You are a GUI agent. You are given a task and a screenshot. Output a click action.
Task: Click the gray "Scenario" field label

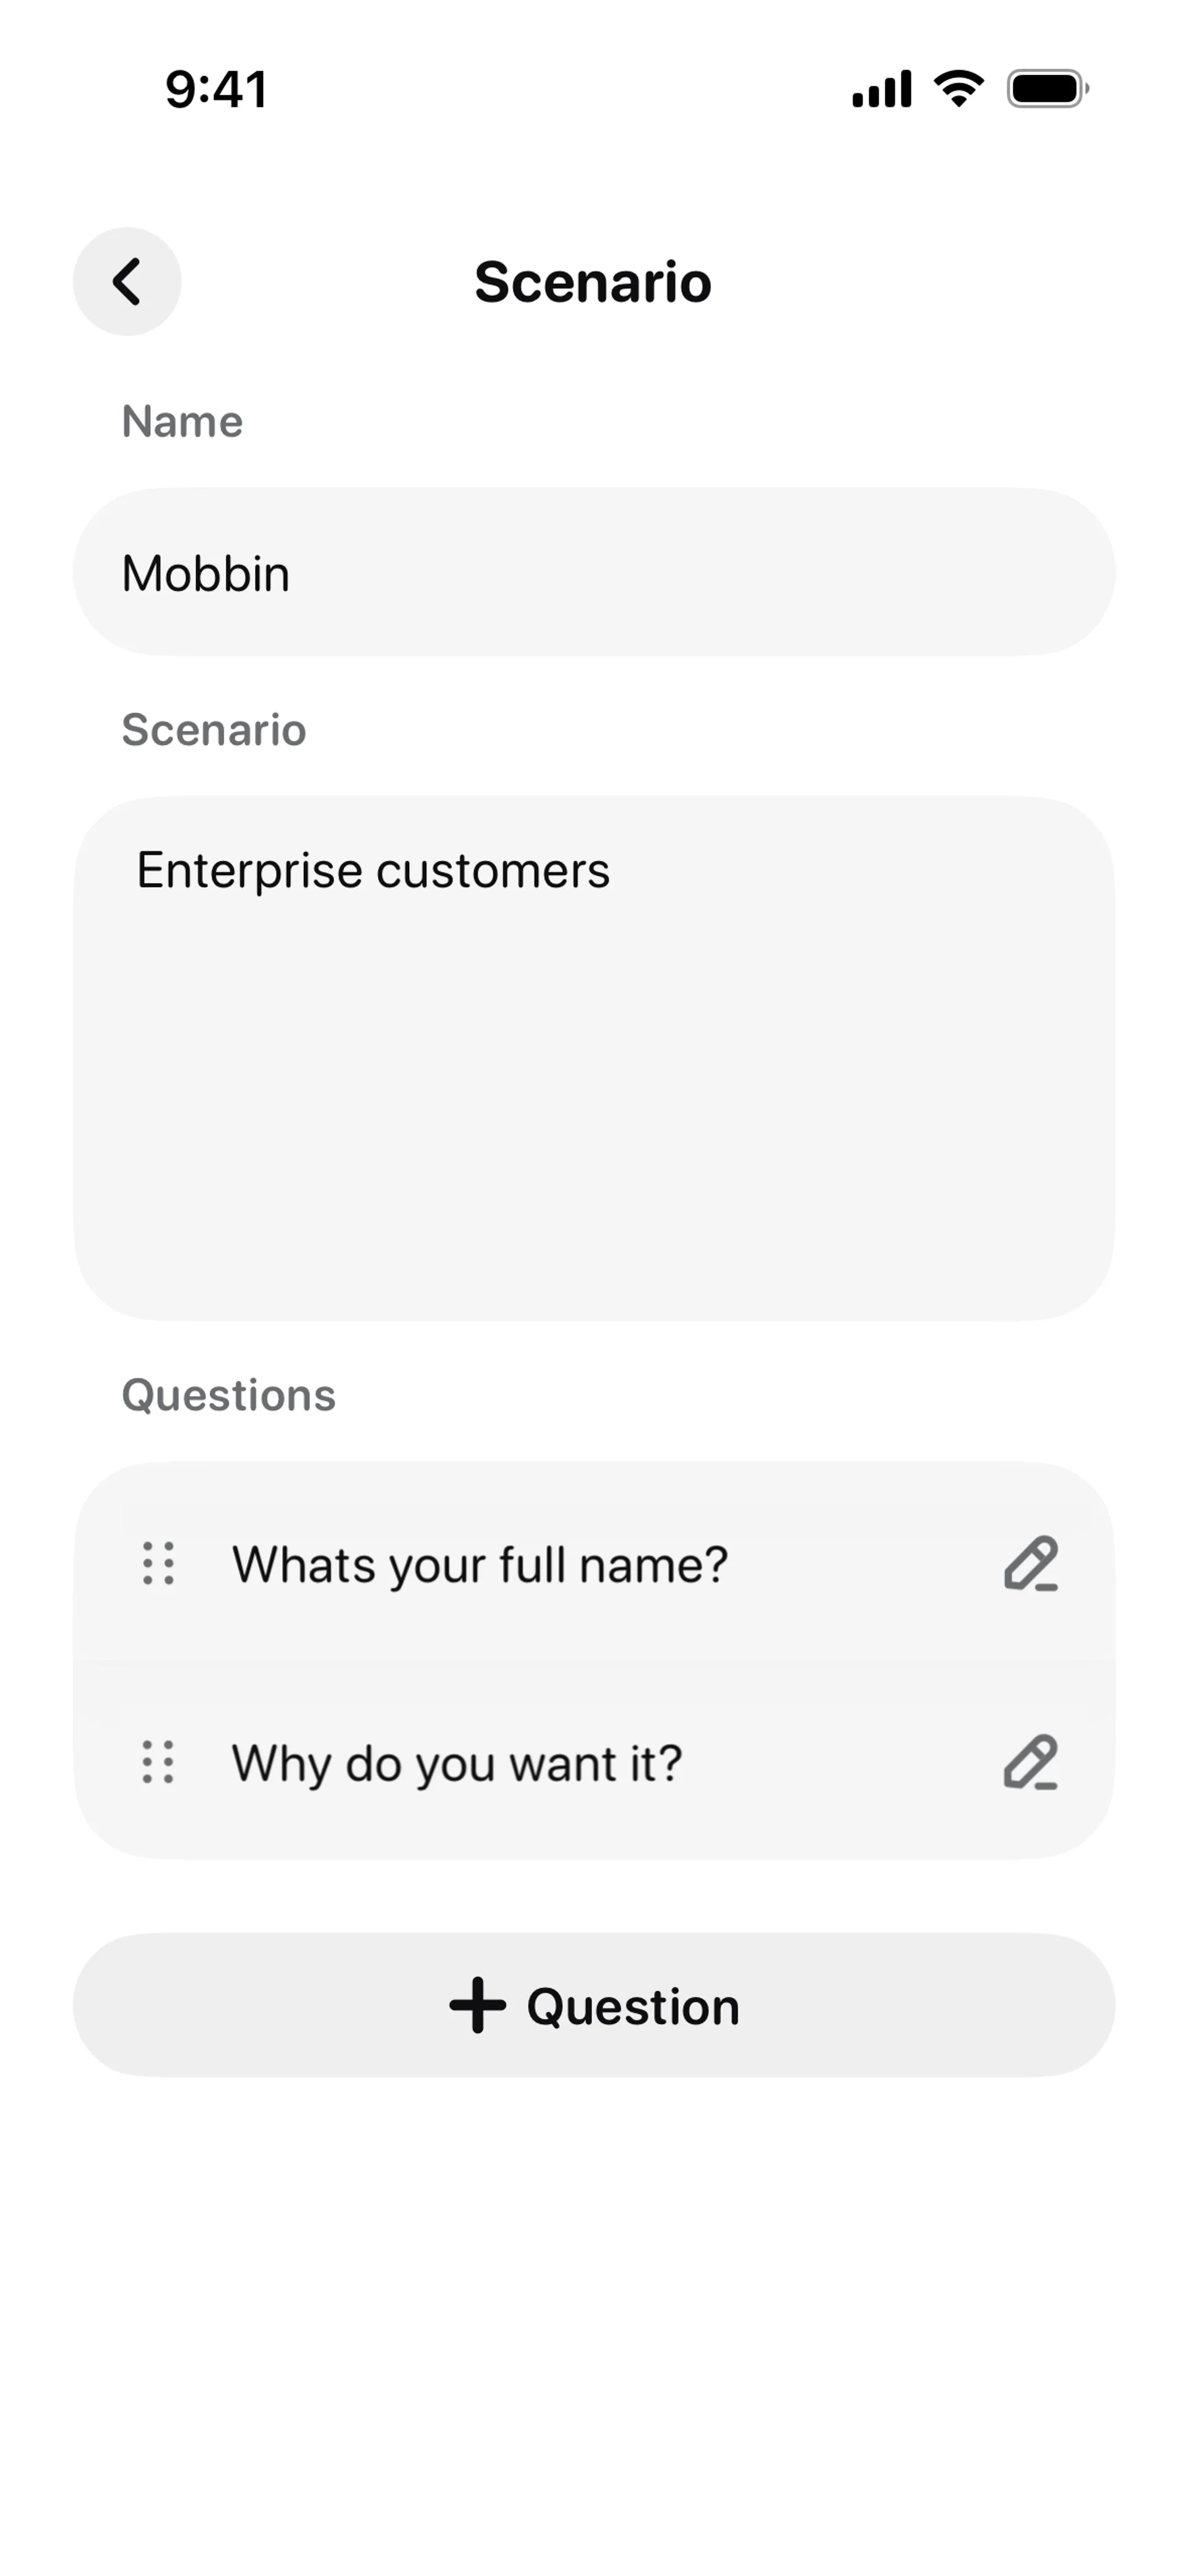[214, 730]
